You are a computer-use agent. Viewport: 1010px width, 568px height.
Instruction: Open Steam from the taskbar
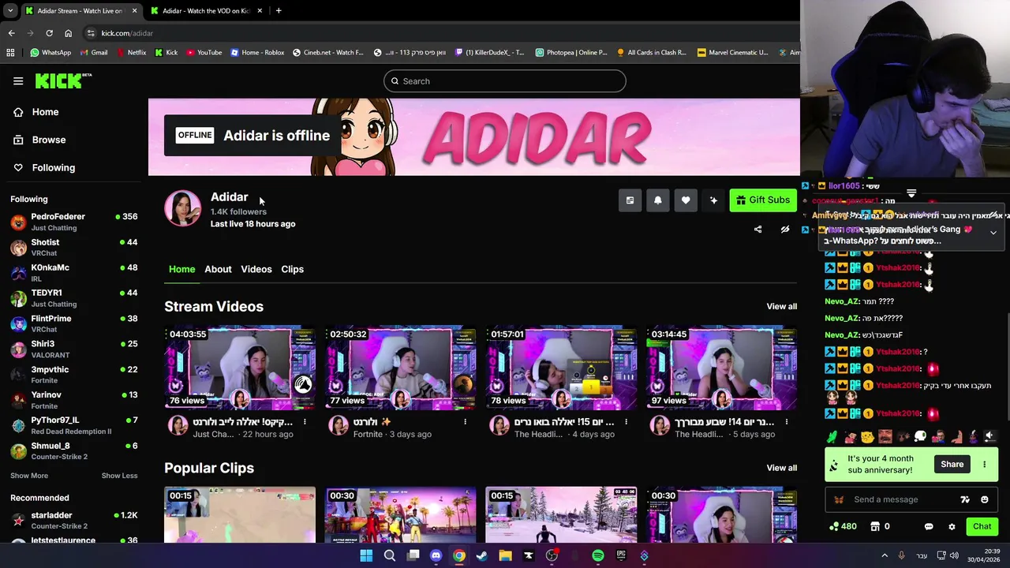pyautogui.click(x=482, y=555)
